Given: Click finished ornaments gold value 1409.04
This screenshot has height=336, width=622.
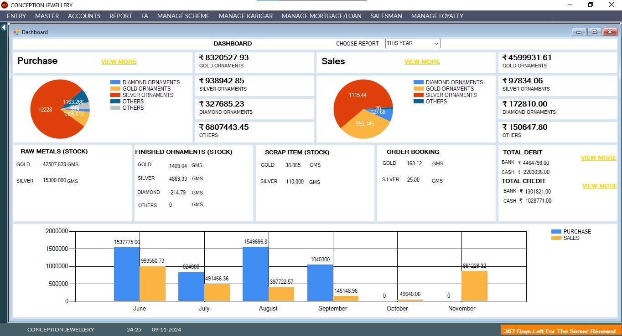Looking at the screenshot, I should tap(178, 166).
